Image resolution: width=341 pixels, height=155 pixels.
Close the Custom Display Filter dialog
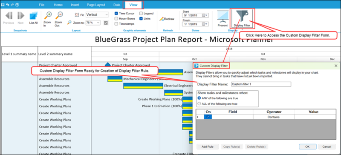pyautogui.click(x=336, y=66)
